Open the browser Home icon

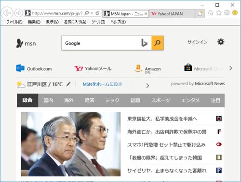211,13
